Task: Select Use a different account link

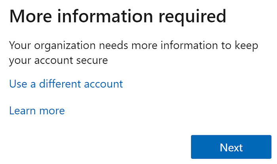Action: [x=66, y=84]
